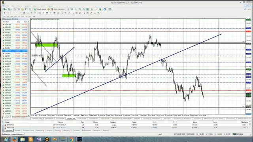Select the crosshair tool
This screenshot has height=142, width=253.
pyautogui.click(x=8, y=13)
